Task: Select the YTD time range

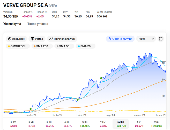Action: coord(103,124)
